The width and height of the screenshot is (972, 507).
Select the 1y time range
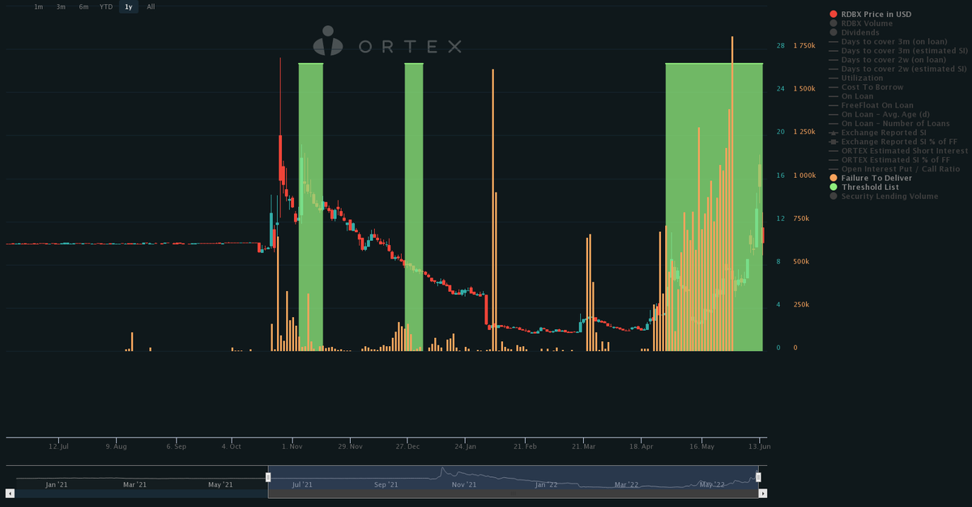pos(128,6)
